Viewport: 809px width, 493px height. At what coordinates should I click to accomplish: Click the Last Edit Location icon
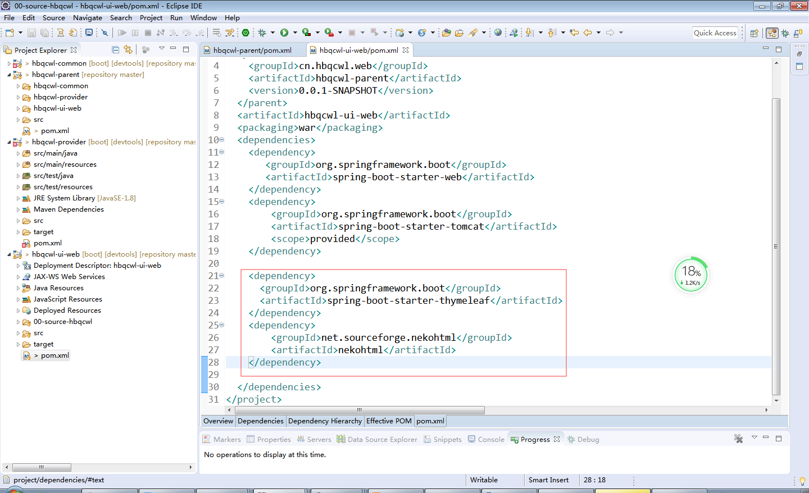click(574, 33)
